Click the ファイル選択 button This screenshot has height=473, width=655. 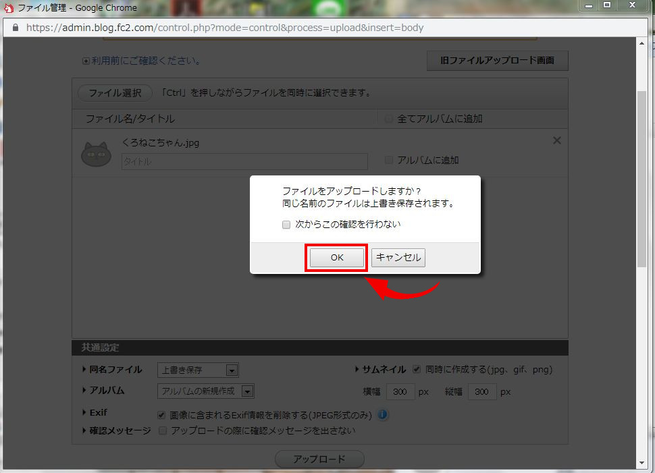click(x=115, y=92)
